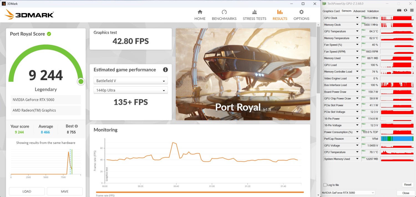Viewport: 416px width, 197px height.
Task: Click the info icon beside Estimated game performance
Action: coord(165,70)
